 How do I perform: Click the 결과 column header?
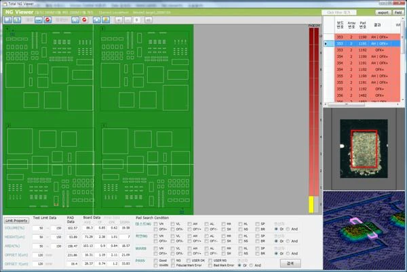(x=377, y=25)
